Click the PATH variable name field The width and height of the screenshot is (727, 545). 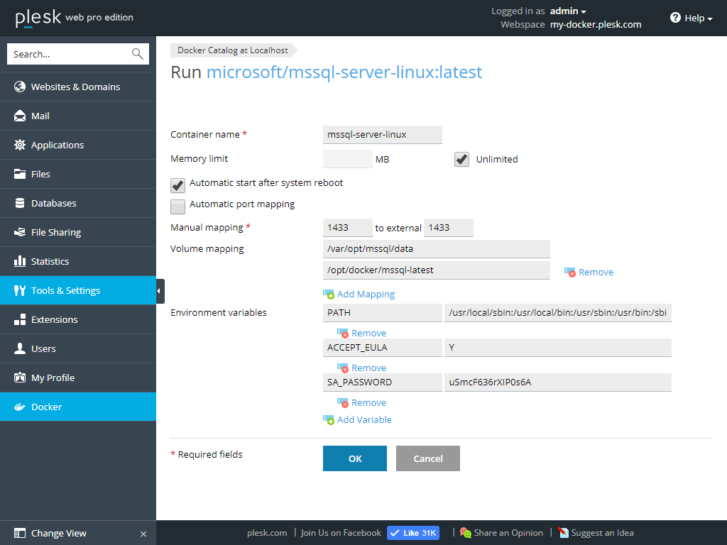coord(383,313)
